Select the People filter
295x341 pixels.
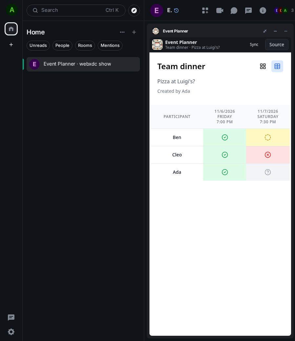coord(62,46)
